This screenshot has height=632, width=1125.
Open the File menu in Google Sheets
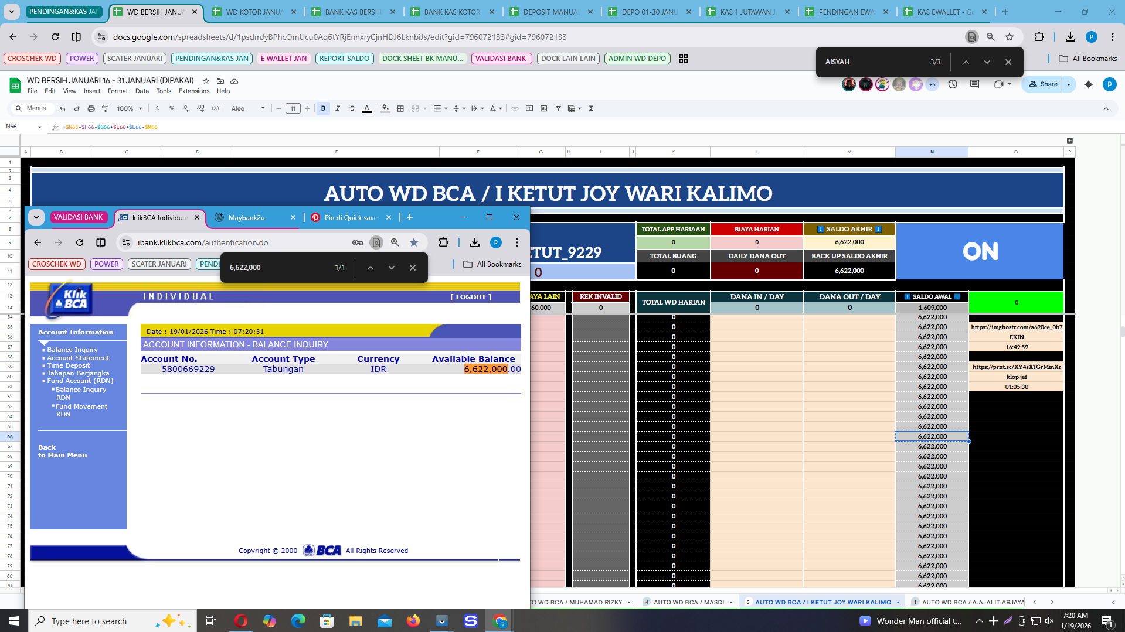pos(32,91)
